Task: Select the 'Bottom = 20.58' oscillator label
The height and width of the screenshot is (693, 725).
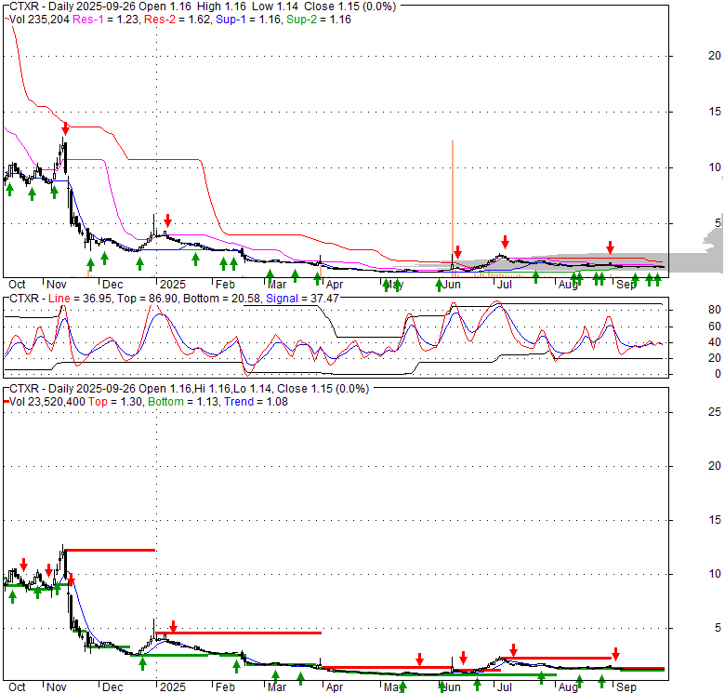Action: 222,299
